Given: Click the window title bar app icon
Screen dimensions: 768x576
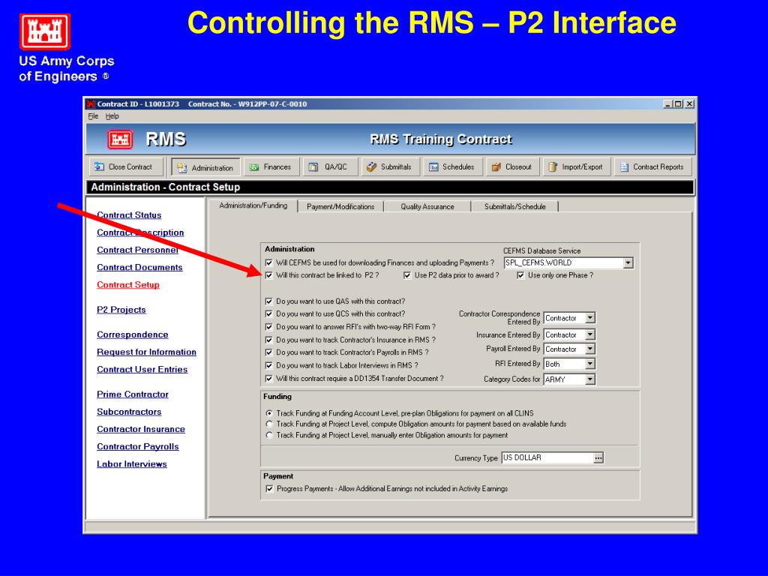Looking at the screenshot, I should click(91, 103).
